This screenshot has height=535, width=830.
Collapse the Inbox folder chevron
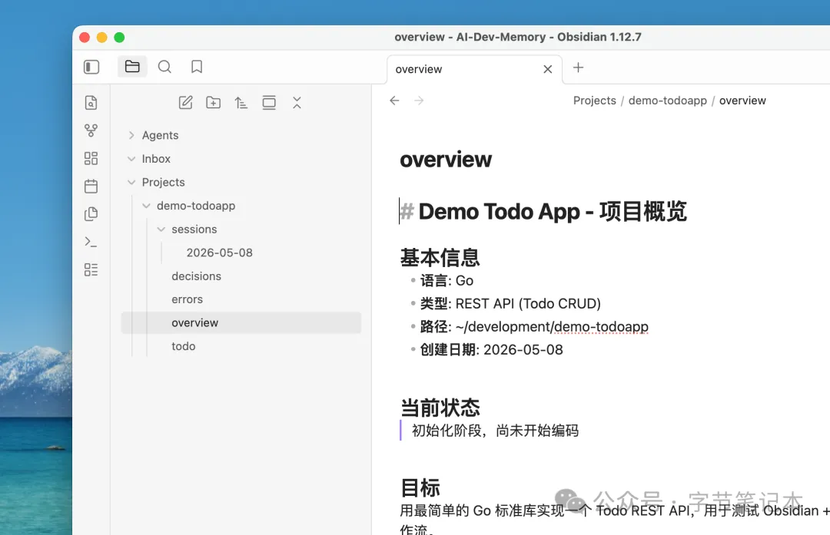(131, 159)
